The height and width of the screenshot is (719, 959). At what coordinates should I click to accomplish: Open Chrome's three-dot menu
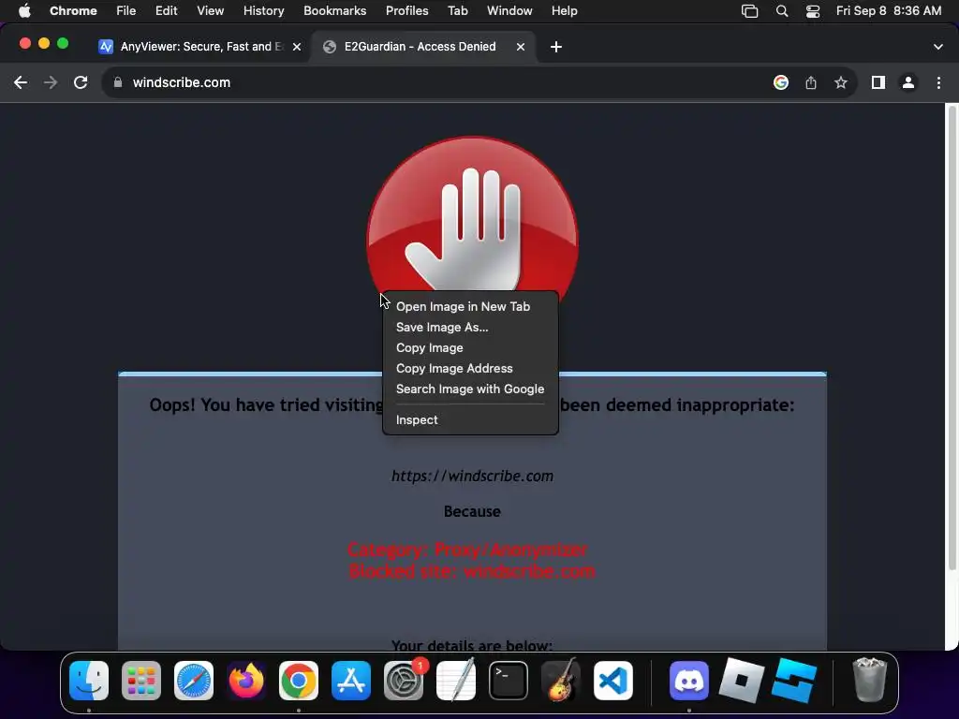coord(938,82)
